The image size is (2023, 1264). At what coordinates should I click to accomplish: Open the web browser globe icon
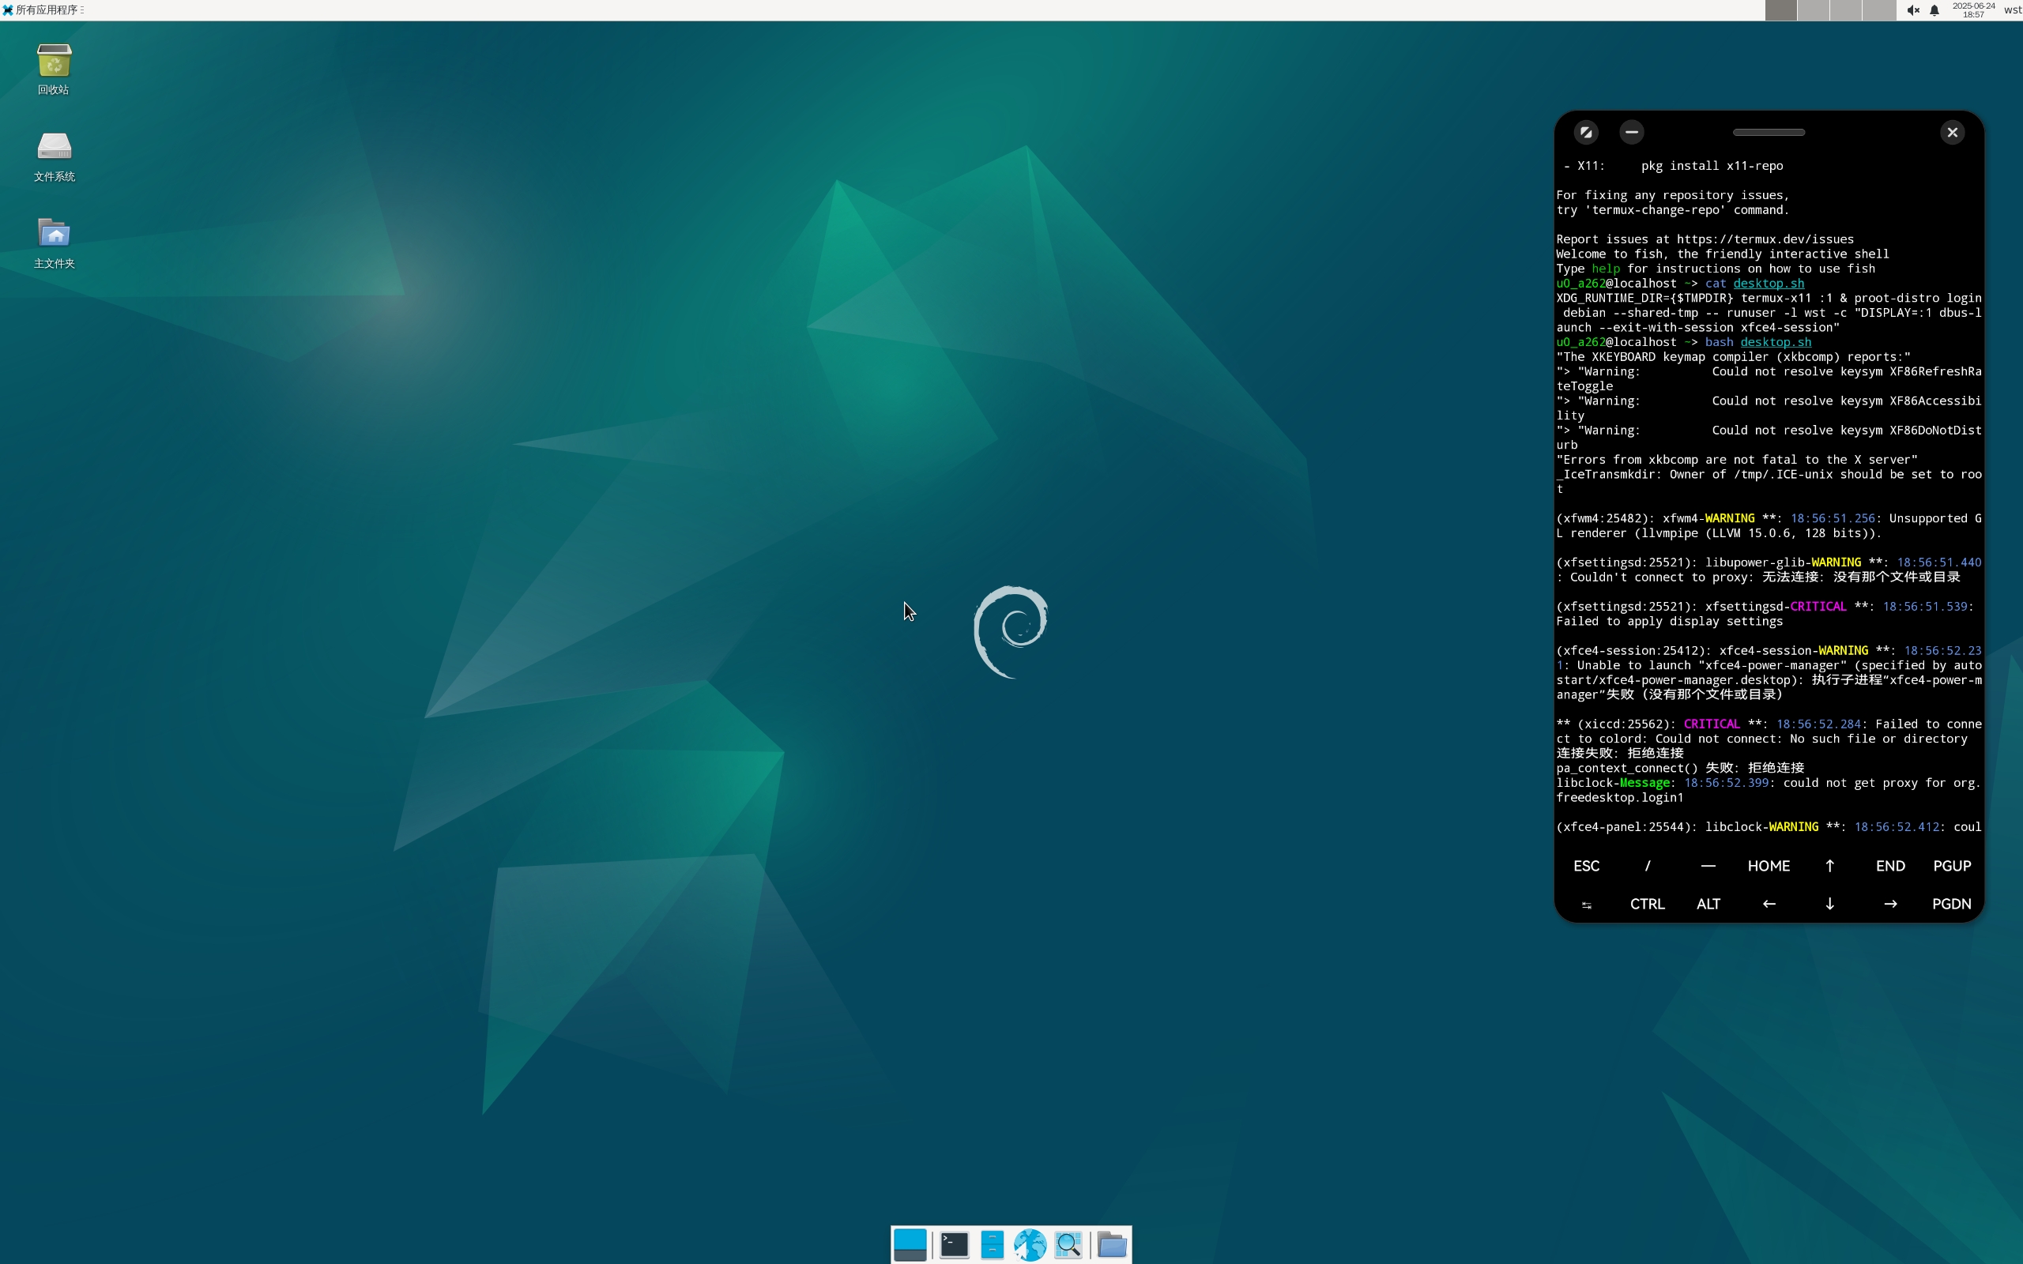click(x=1030, y=1245)
